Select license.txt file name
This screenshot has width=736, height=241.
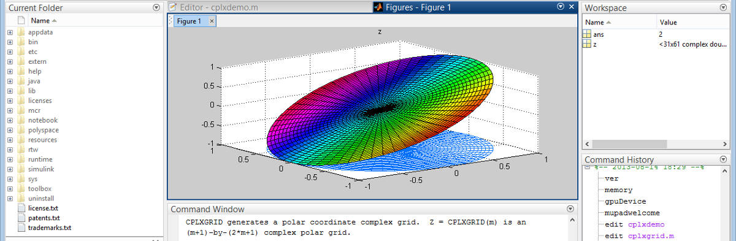43,208
